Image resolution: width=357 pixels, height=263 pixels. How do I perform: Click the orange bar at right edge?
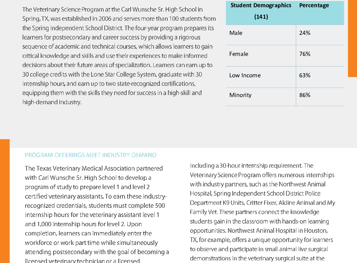point(352,38)
